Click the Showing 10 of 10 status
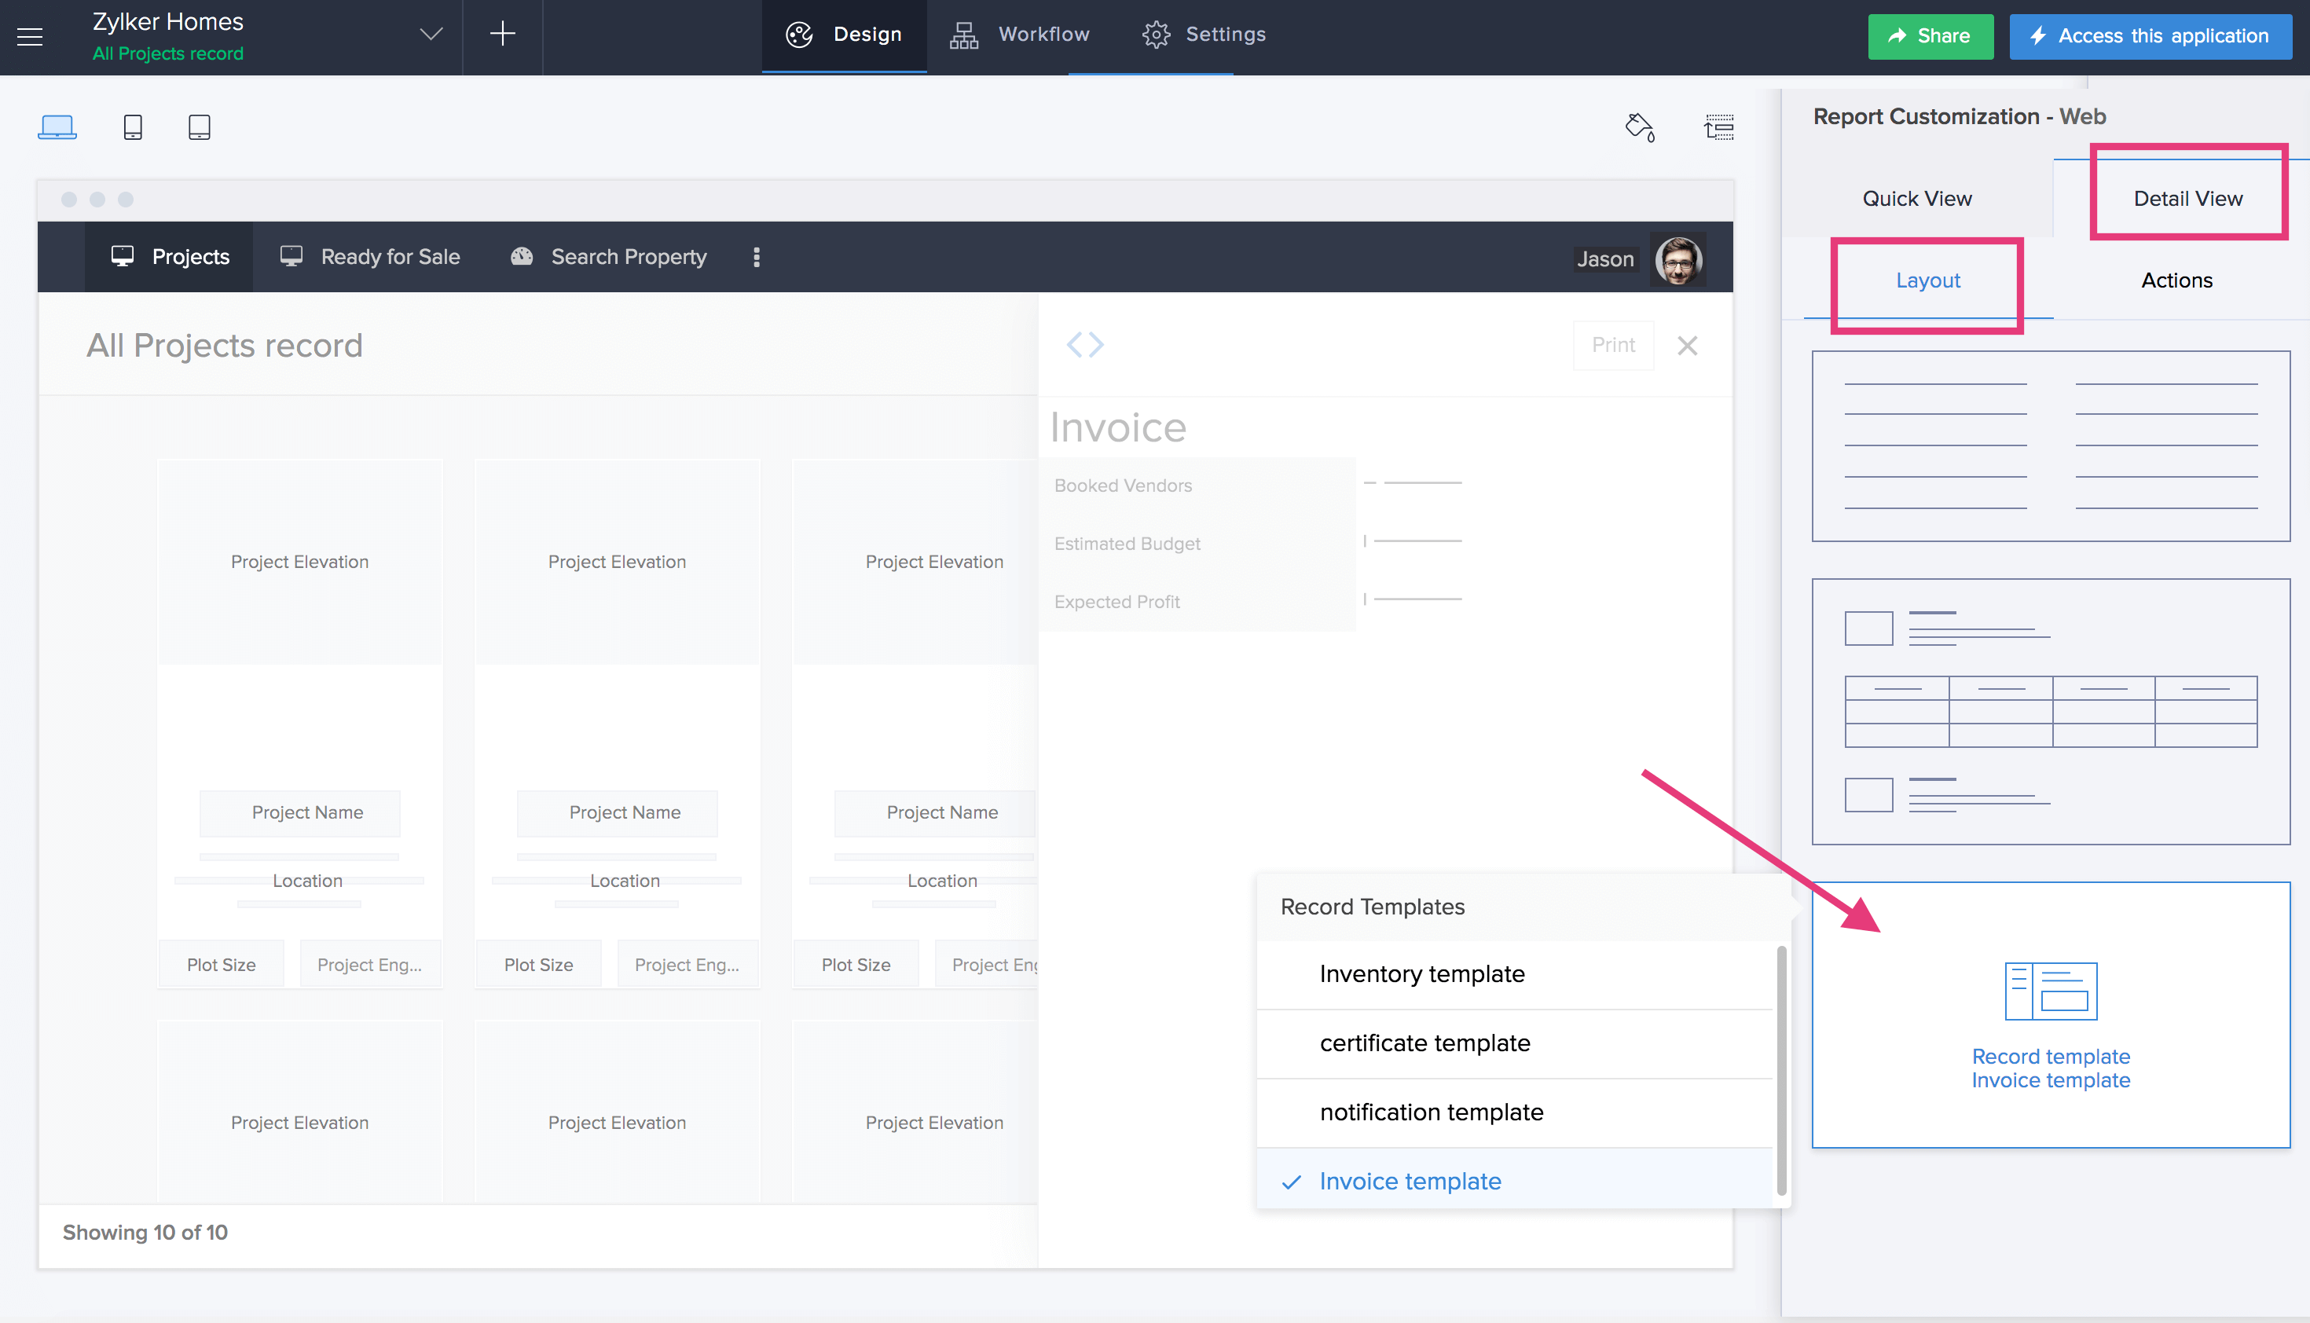The height and width of the screenshot is (1323, 2310). pos(145,1232)
